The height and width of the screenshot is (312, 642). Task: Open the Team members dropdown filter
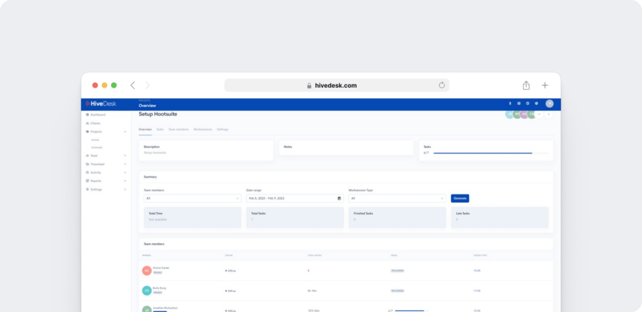click(192, 199)
